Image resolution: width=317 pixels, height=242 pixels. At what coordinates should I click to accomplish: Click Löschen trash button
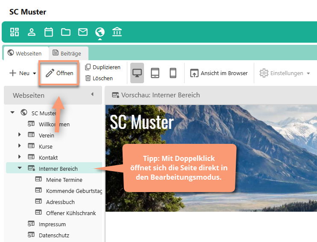(99, 78)
